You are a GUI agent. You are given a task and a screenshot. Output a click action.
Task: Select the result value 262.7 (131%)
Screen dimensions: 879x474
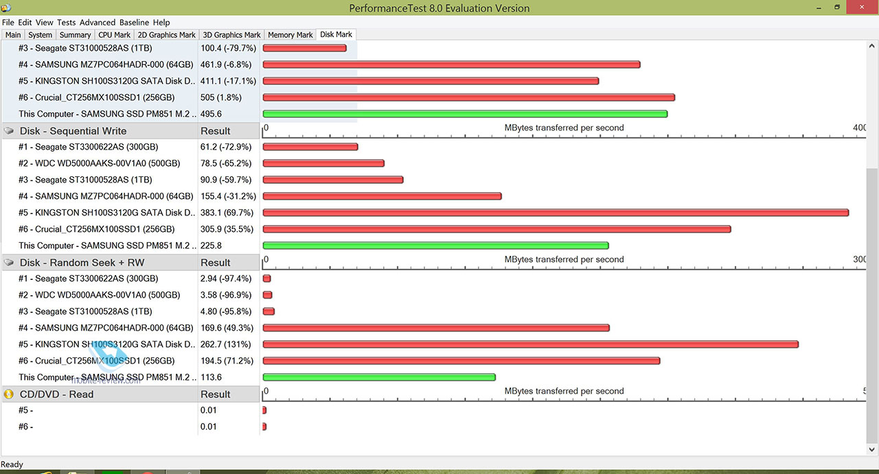click(225, 344)
